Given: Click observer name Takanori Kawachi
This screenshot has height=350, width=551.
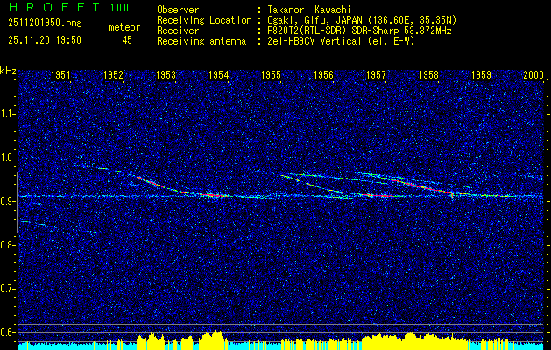Looking at the screenshot, I should (309, 10).
